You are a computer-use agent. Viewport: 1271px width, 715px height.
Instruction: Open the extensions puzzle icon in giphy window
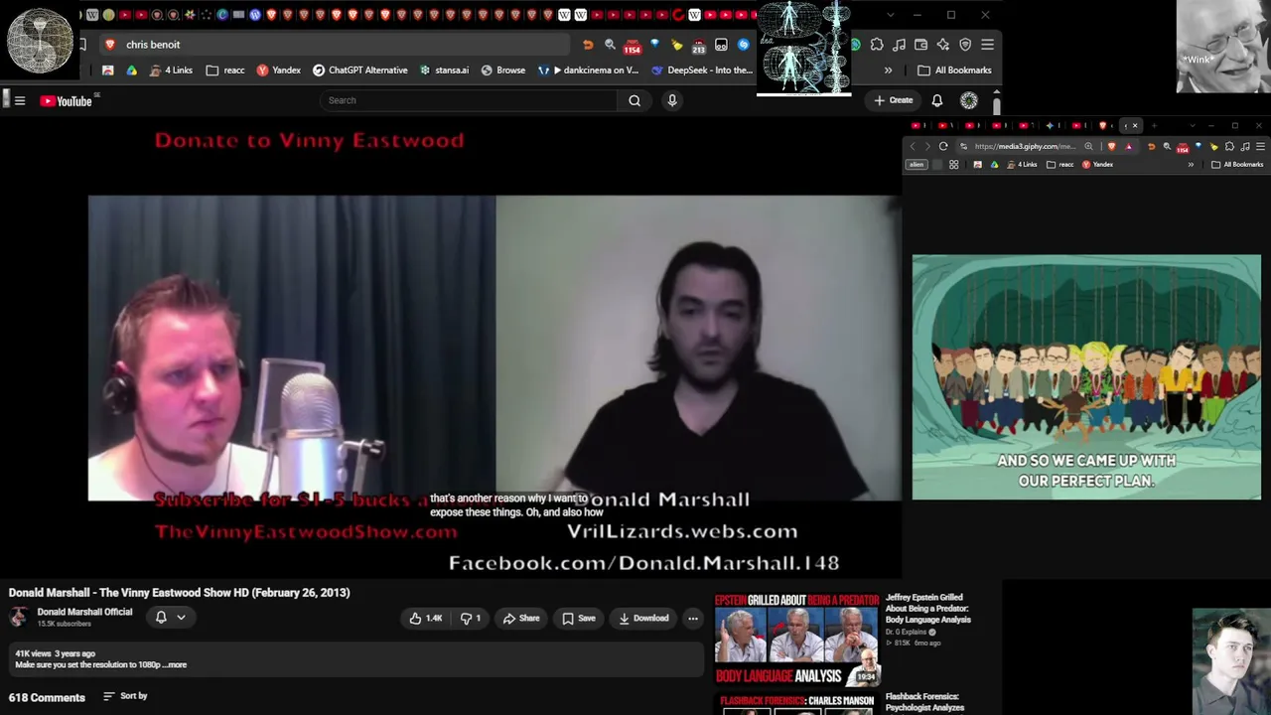(1229, 147)
